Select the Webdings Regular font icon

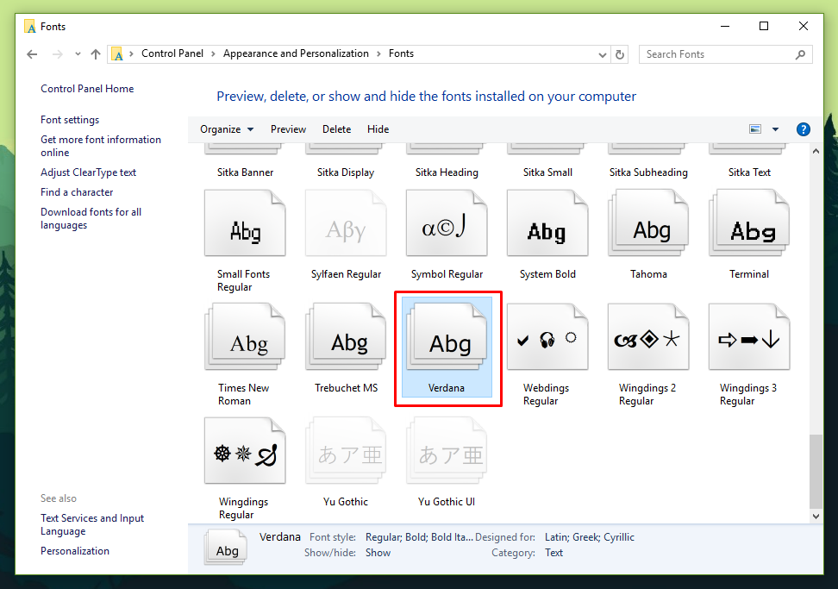pyautogui.click(x=547, y=336)
